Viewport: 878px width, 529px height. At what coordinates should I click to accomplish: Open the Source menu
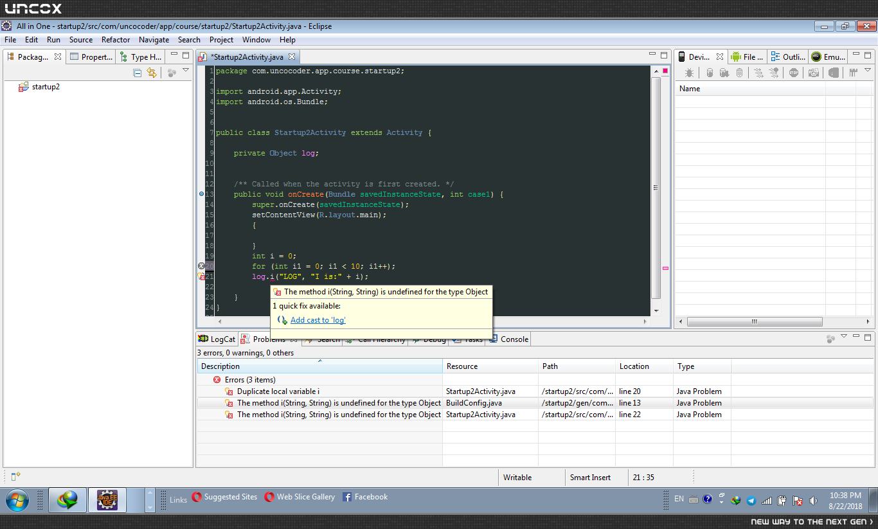click(81, 39)
